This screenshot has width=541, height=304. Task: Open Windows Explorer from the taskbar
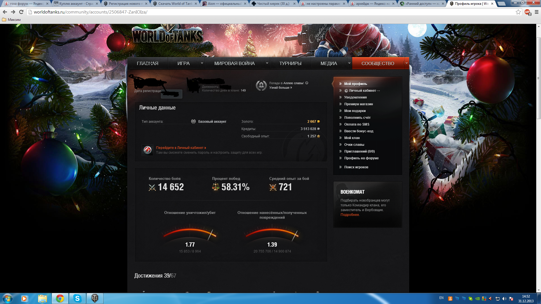[43, 298]
